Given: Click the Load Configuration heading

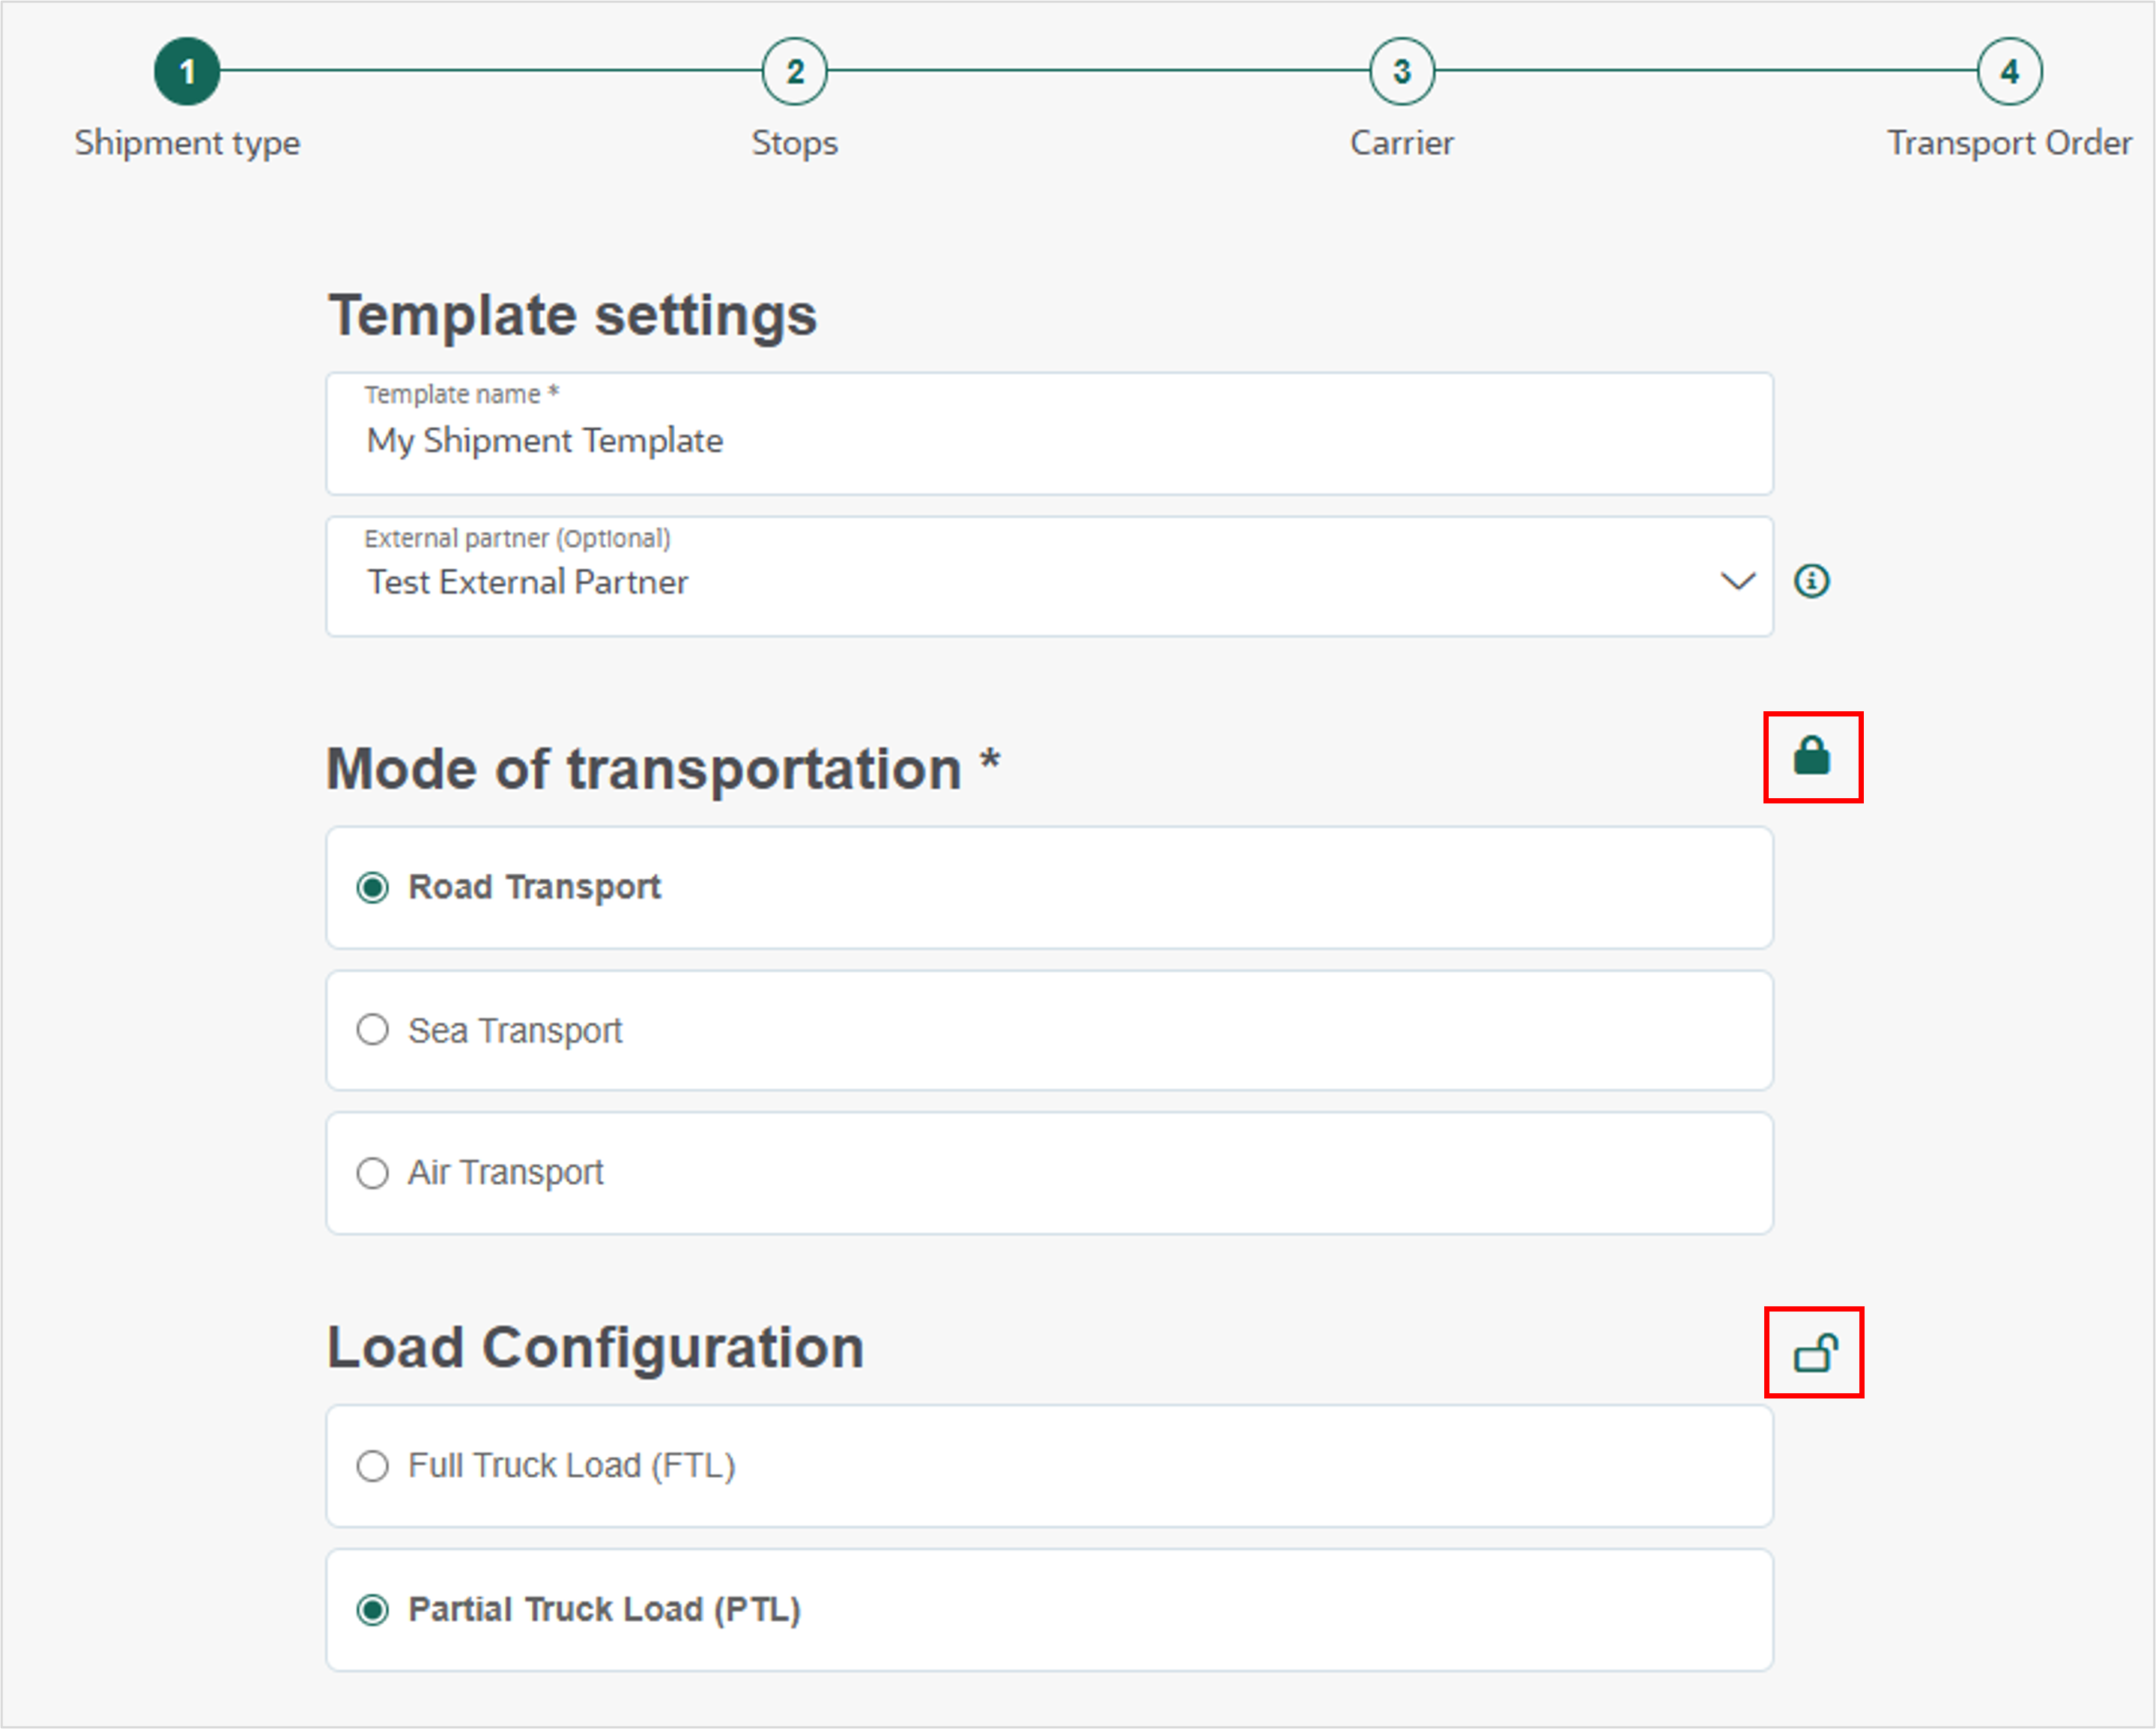Looking at the screenshot, I should point(595,1347).
